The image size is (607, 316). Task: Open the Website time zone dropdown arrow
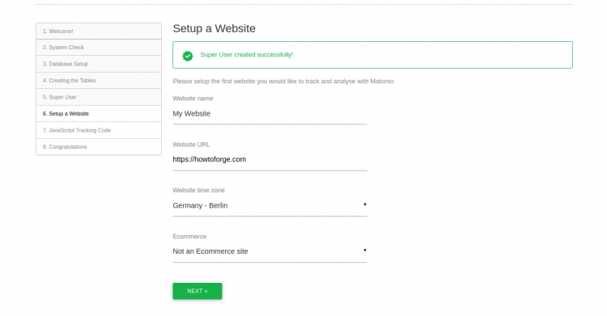pos(365,204)
